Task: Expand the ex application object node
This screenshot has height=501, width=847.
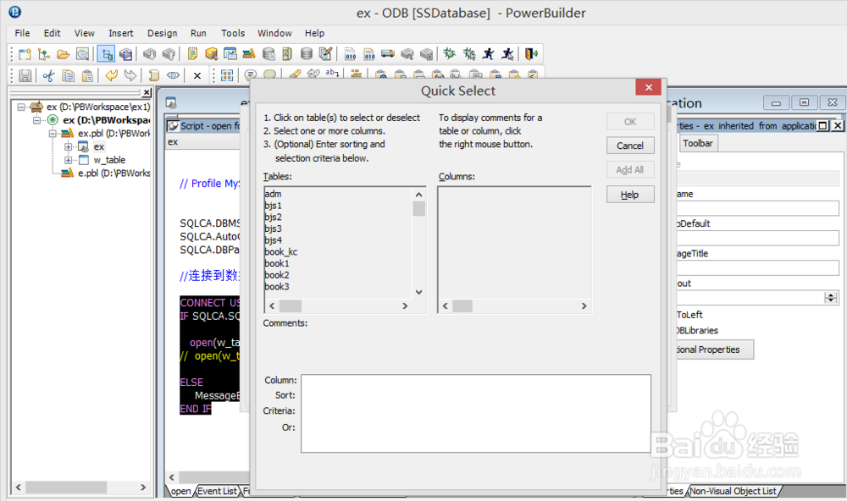Action: click(68, 147)
